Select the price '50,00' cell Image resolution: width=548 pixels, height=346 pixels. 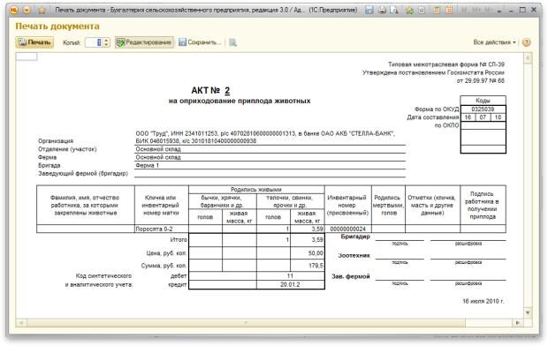point(308,253)
